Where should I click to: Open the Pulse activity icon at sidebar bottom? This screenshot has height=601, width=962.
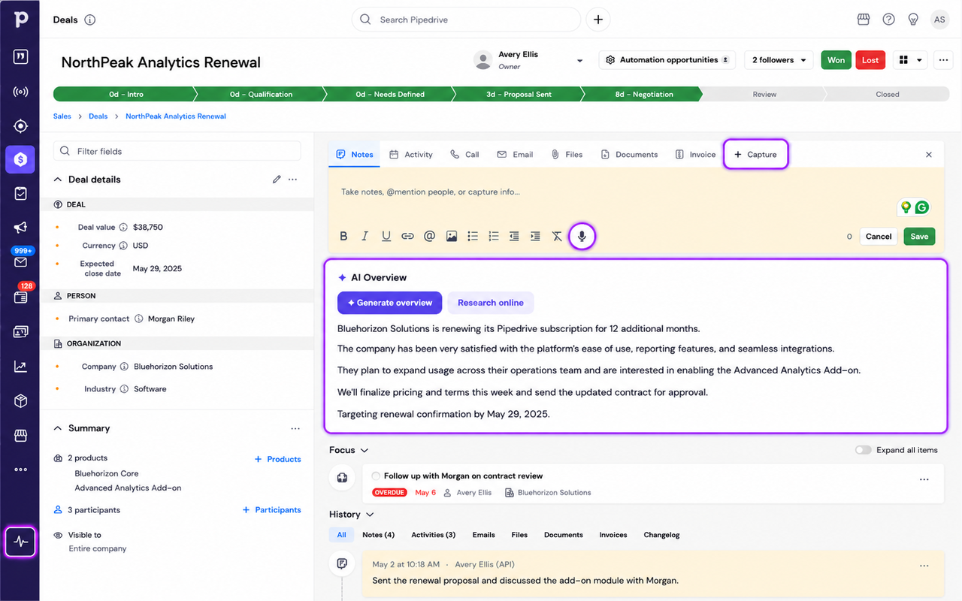pos(20,542)
